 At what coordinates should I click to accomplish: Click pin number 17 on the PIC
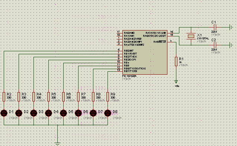pyautogui.click(x=118, y=32)
